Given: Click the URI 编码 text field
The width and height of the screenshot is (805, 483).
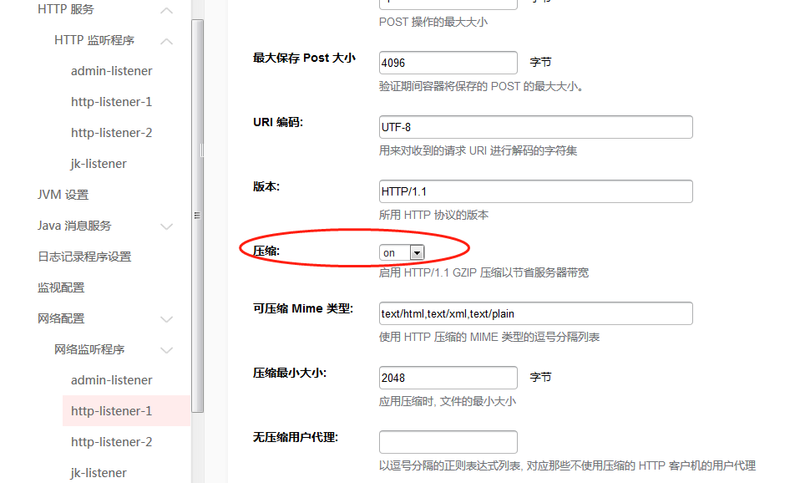Looking at the screenshot, I should [535, 127].
